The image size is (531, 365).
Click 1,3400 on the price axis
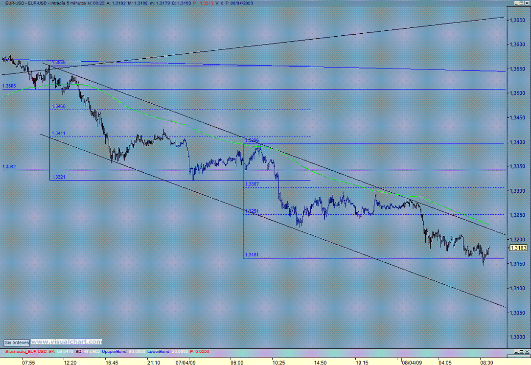pos(517,142)
